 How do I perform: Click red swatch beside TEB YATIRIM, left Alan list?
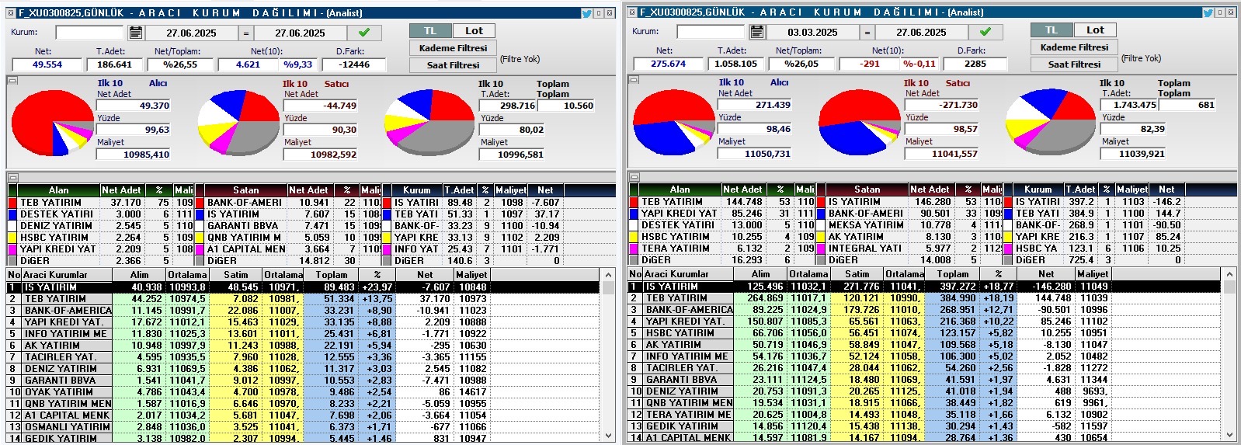tap(12, 203)
